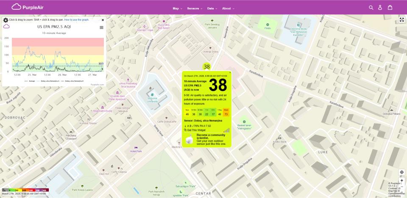Select the 10 Min averaging cell
This screenshot has height=198, width=407.
coord(194,112)
